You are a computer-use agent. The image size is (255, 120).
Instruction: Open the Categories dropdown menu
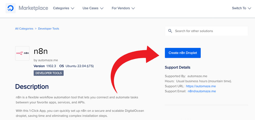coord(63,8)
